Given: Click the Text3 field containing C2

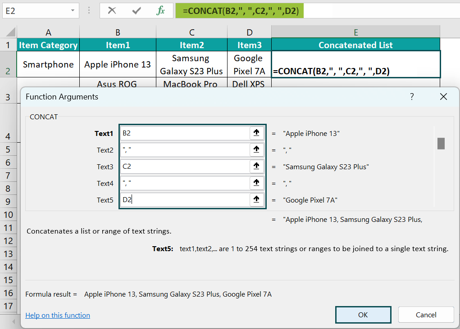Looking at the screenshot, I should pos(185,167).
